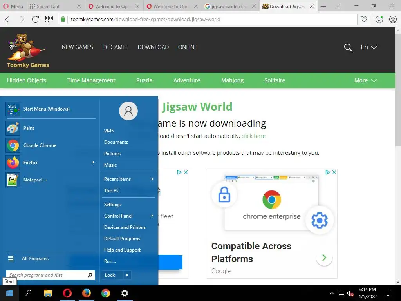Go back to the previous page
The height and width of the screenshot is (301, 401).
pos(8,19)
